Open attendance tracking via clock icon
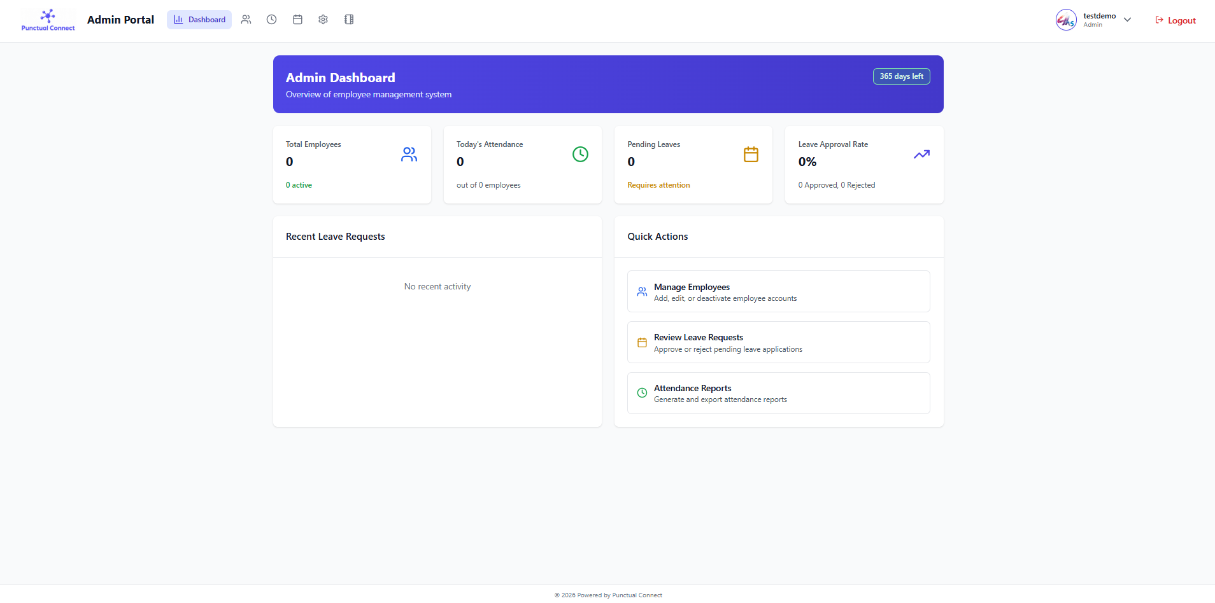This screenshot has width=1215, height=603. 272,20
